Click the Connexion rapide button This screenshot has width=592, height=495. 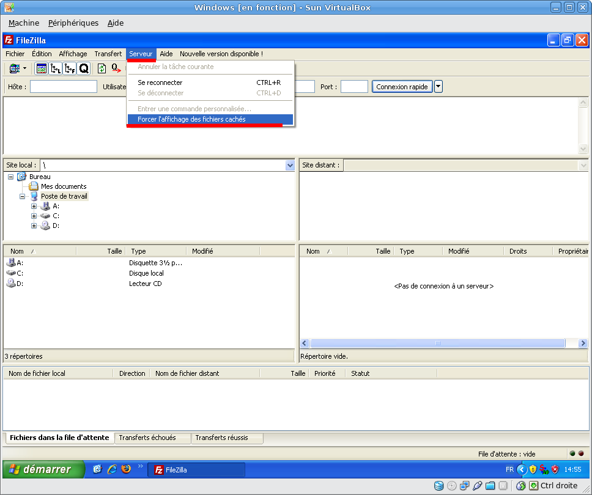(402, 86)
